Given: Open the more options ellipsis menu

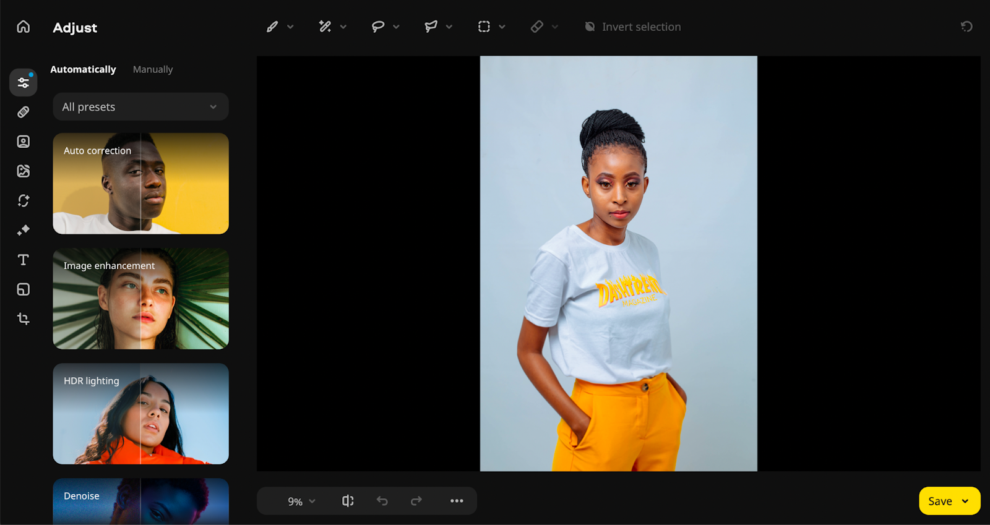Looking at the screenshot, I should point(457,501).
